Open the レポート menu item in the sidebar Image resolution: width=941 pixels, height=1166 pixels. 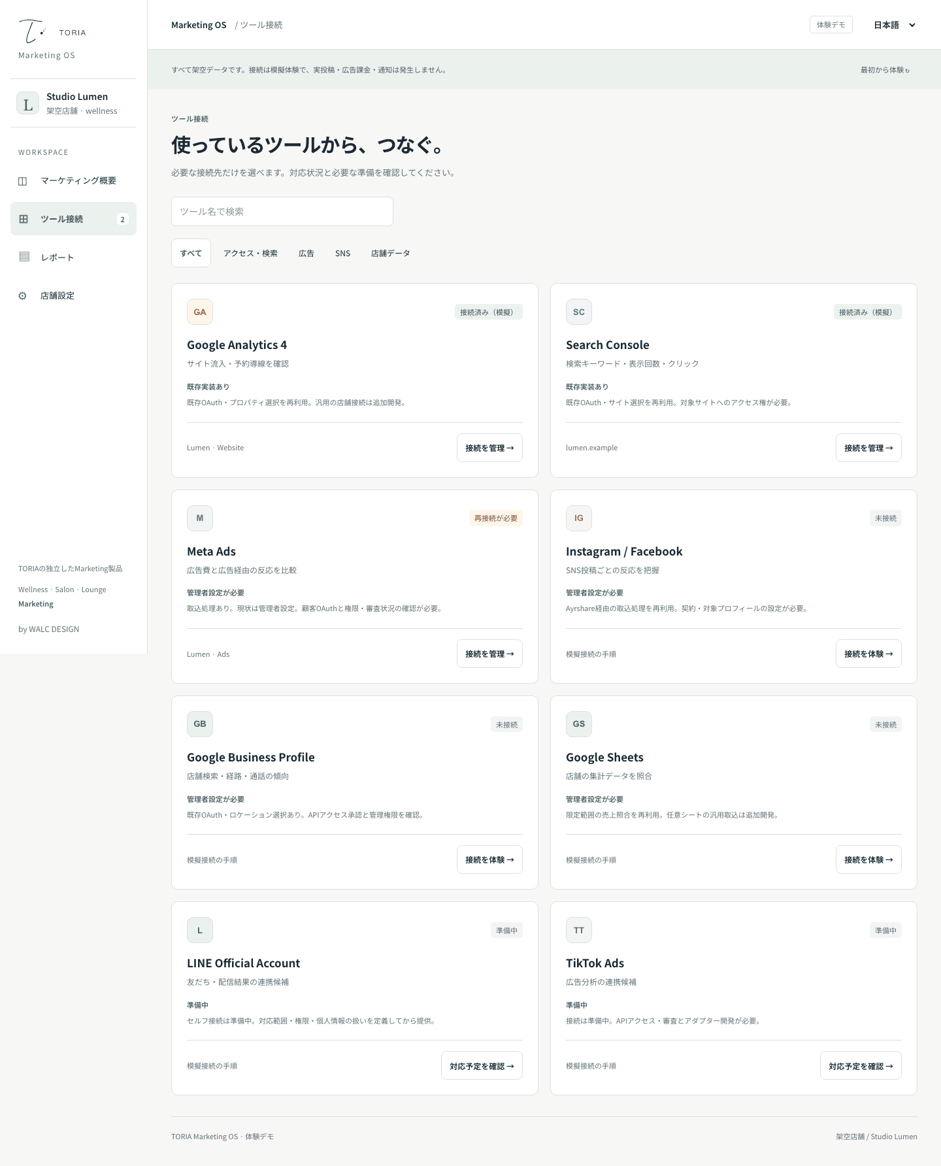pyautogui.click(x=73, y=257)
